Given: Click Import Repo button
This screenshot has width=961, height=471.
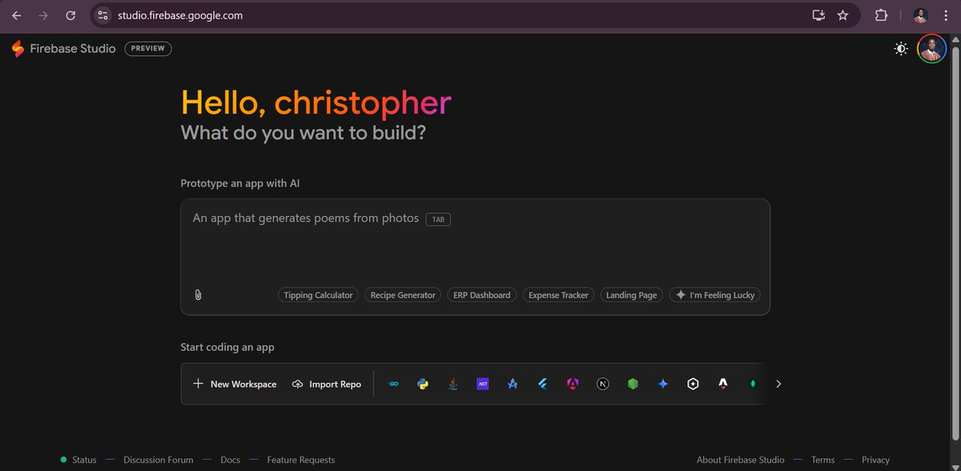Looking at the screenshot, I should point(327,384).
